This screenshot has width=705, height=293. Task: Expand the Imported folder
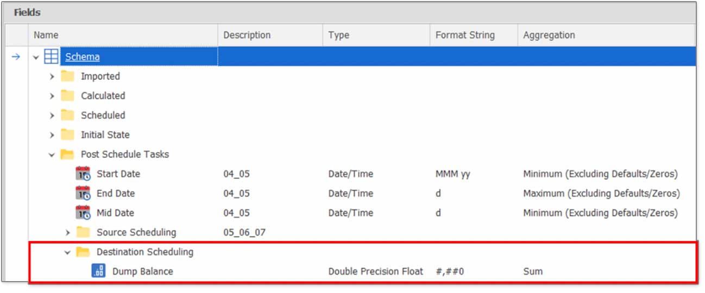pyautogui.click(x=52, y=77)
